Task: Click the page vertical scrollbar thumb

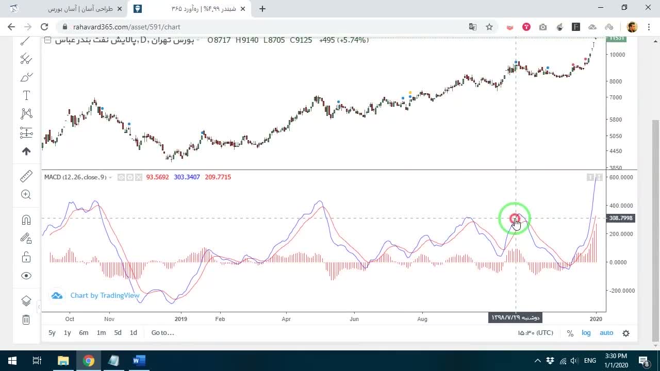Action: (x=655, y=230)
